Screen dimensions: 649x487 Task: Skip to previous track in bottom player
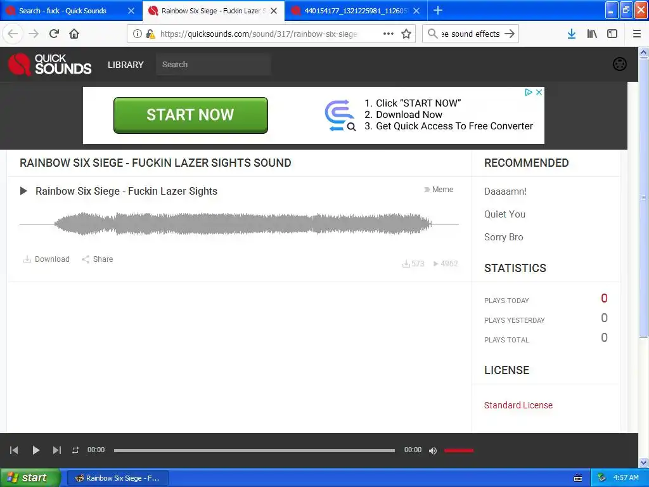(14, 450)
